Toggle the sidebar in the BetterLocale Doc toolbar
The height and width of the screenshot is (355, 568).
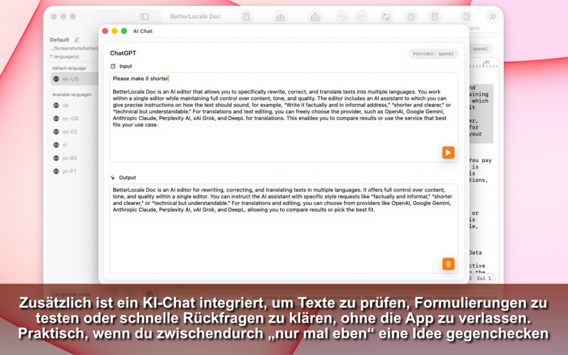[144, 17]
